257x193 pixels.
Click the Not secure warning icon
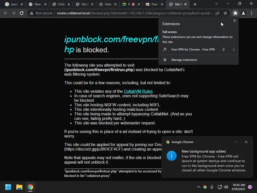click(32, 13)
